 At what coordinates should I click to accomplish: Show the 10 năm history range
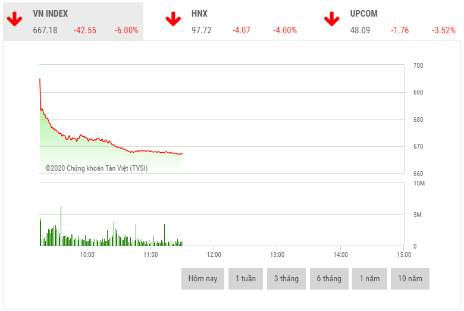click(410, 278)
